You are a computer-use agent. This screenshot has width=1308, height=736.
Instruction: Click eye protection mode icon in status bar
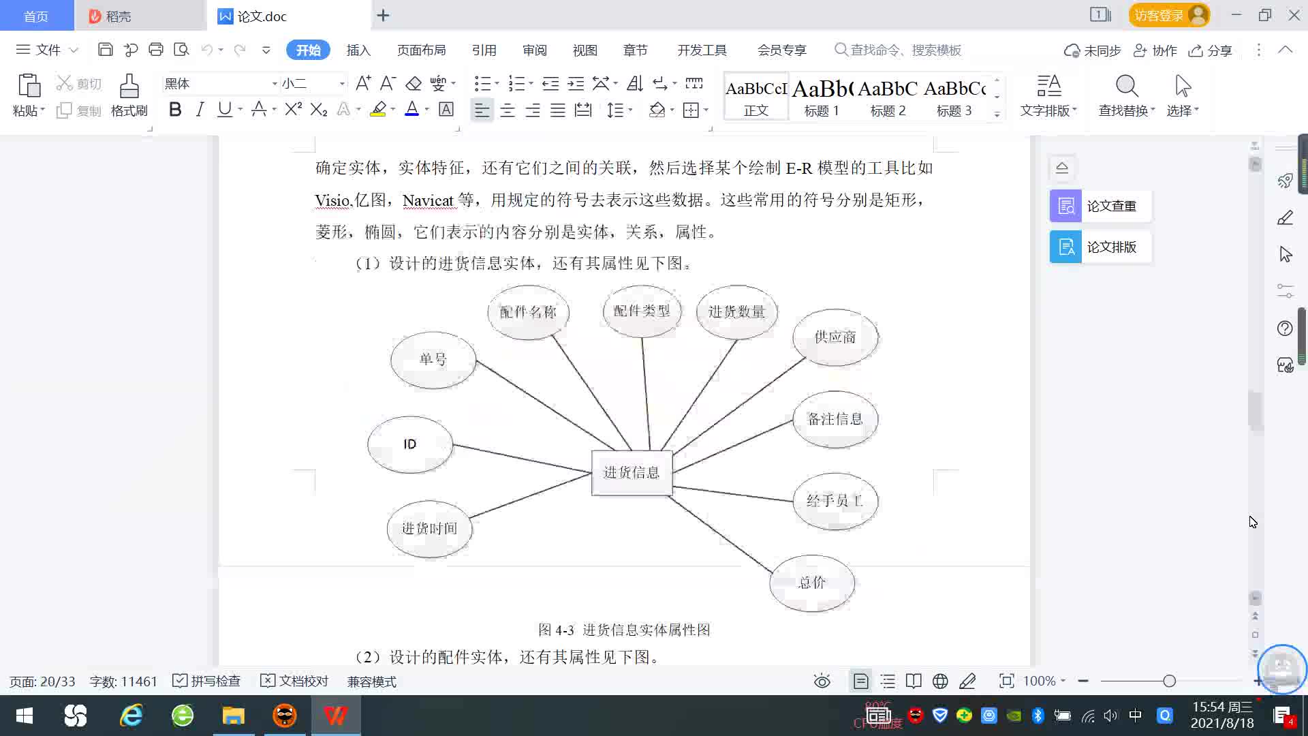coord(822,681)
